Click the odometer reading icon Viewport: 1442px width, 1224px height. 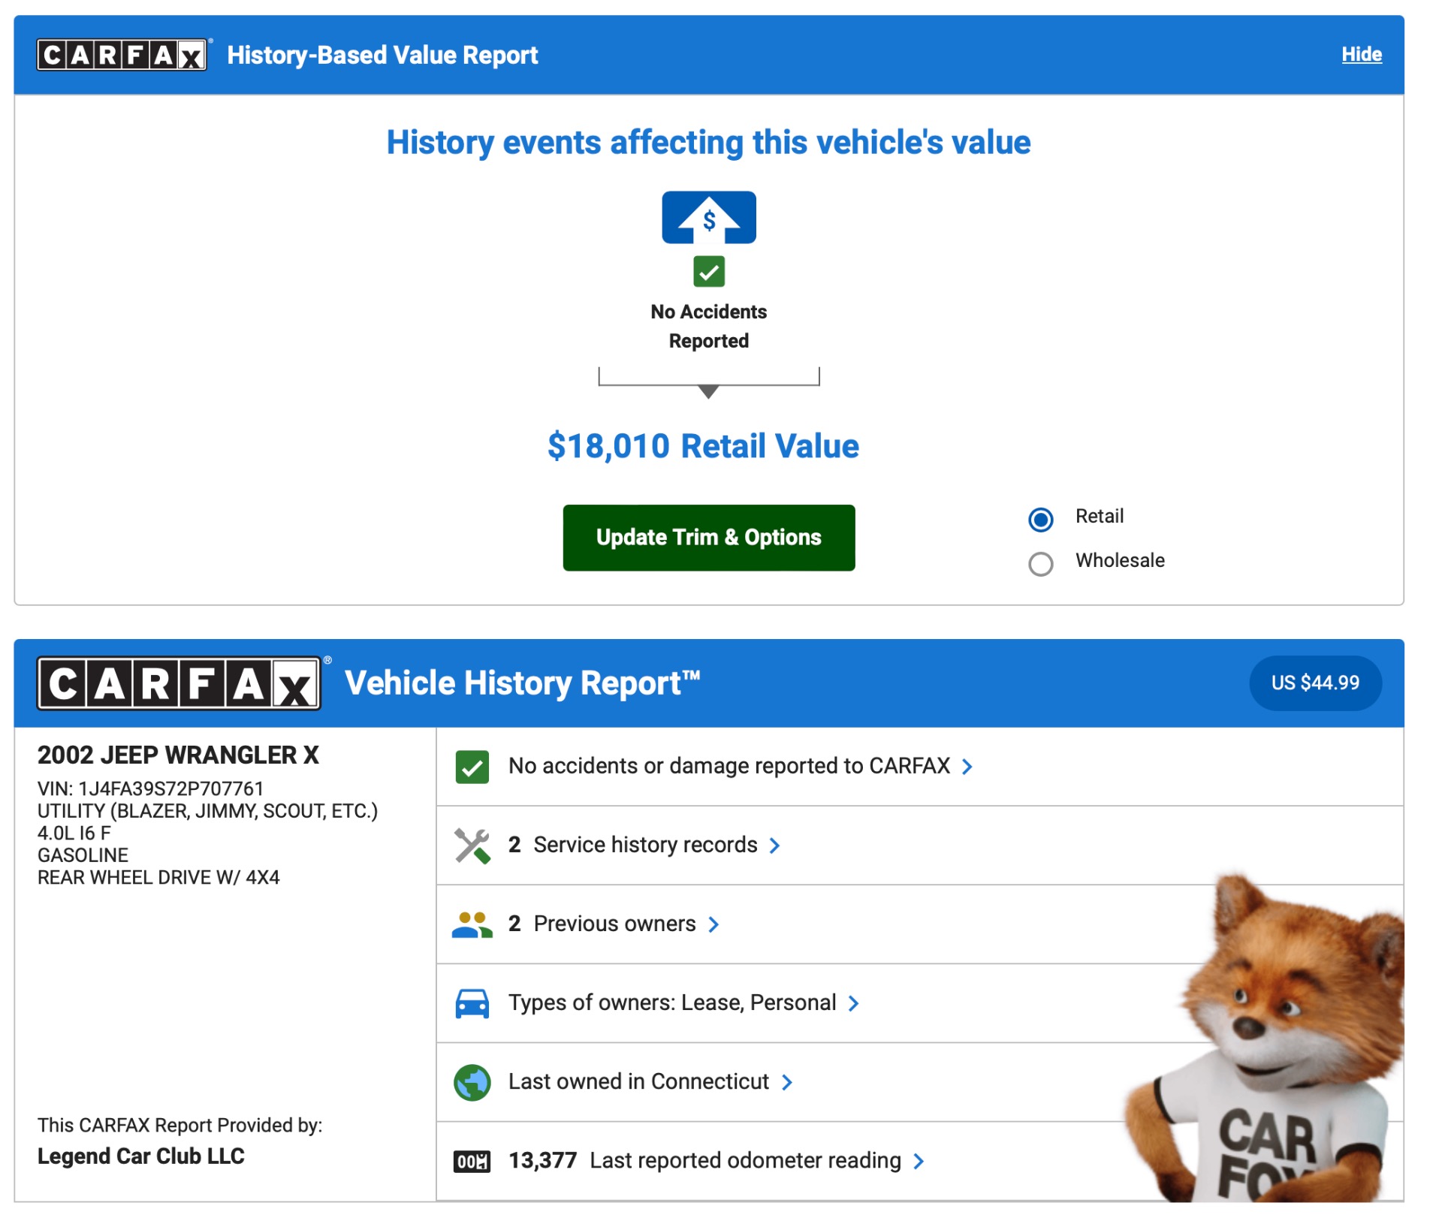point(472,1162)
